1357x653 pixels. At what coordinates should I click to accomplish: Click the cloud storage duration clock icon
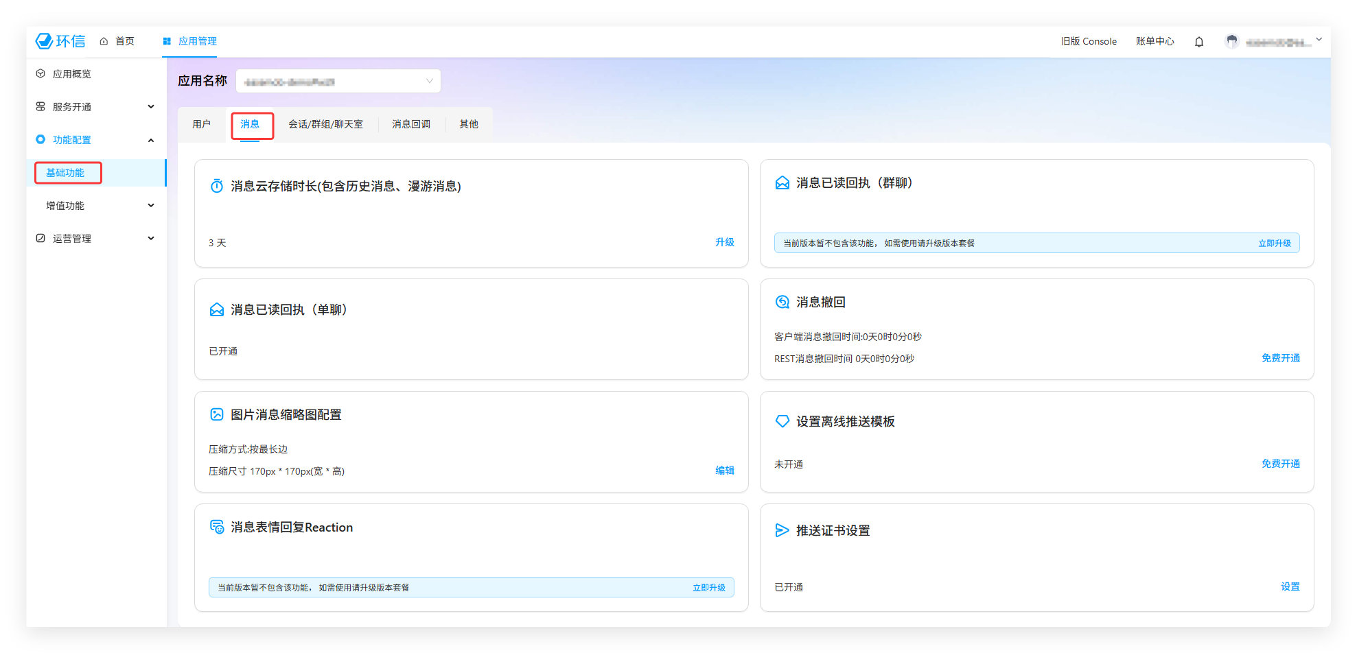[x=217, y=186]
